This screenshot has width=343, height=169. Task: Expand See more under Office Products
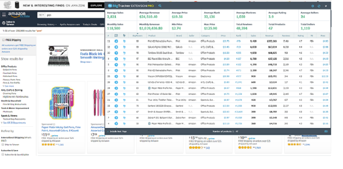click(8, 86)
